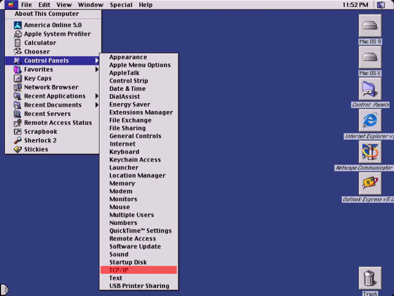Image resolution: width=394 pixels, height=296 pixels.
Task: Click the Recent Servers icon
Action: (x=18, y=113)
